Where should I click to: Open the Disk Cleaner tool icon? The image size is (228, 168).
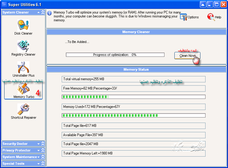(x=23, y=25)
